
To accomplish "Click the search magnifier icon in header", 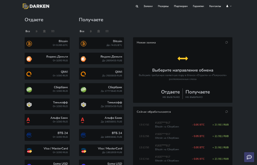I will pos(137,6).
